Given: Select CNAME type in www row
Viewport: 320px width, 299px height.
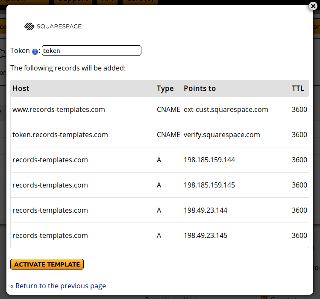Looking at the screenshot, I should pos(168,110).
